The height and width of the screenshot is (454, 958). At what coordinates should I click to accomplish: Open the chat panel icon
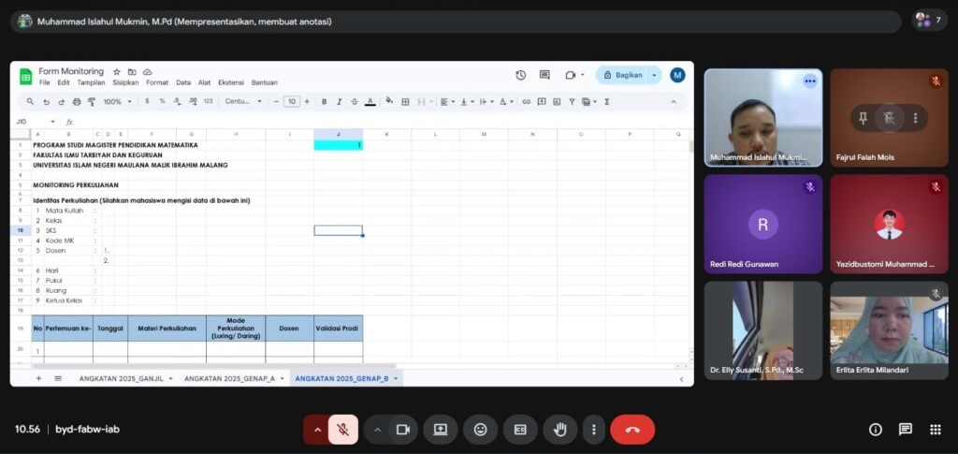point(906,430)
